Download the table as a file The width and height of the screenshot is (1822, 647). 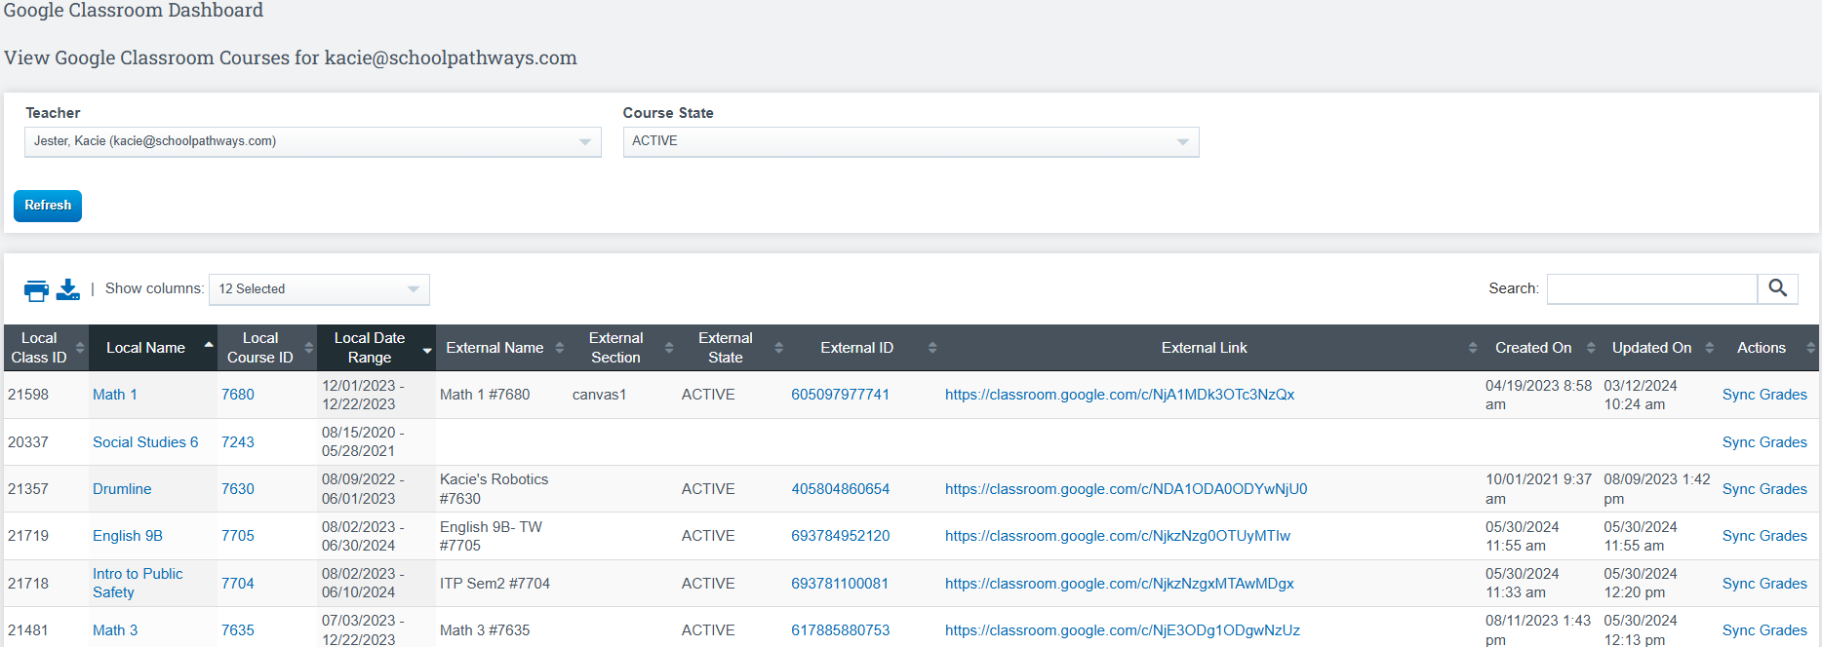pyautogui.click(x=68, y=289)
